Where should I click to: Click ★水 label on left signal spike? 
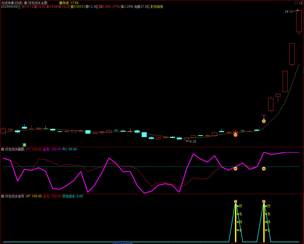tap(239, 230)
